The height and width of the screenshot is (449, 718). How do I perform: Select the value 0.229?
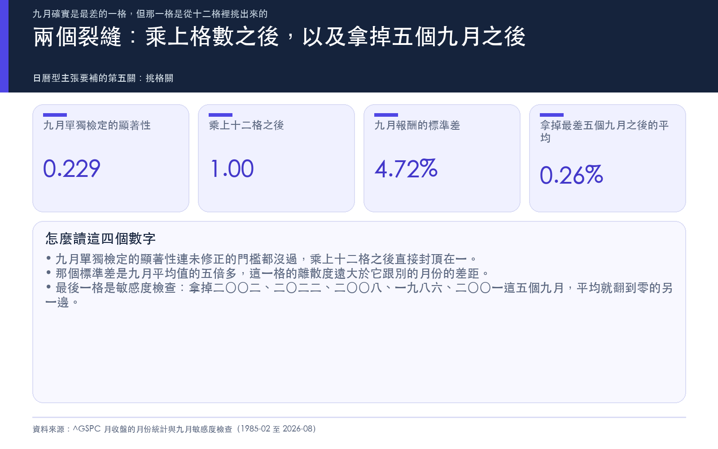click(x=71, y=169)
